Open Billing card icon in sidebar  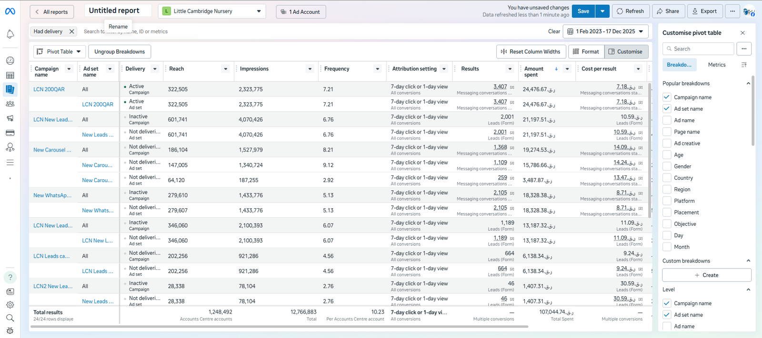coord(10,133)
